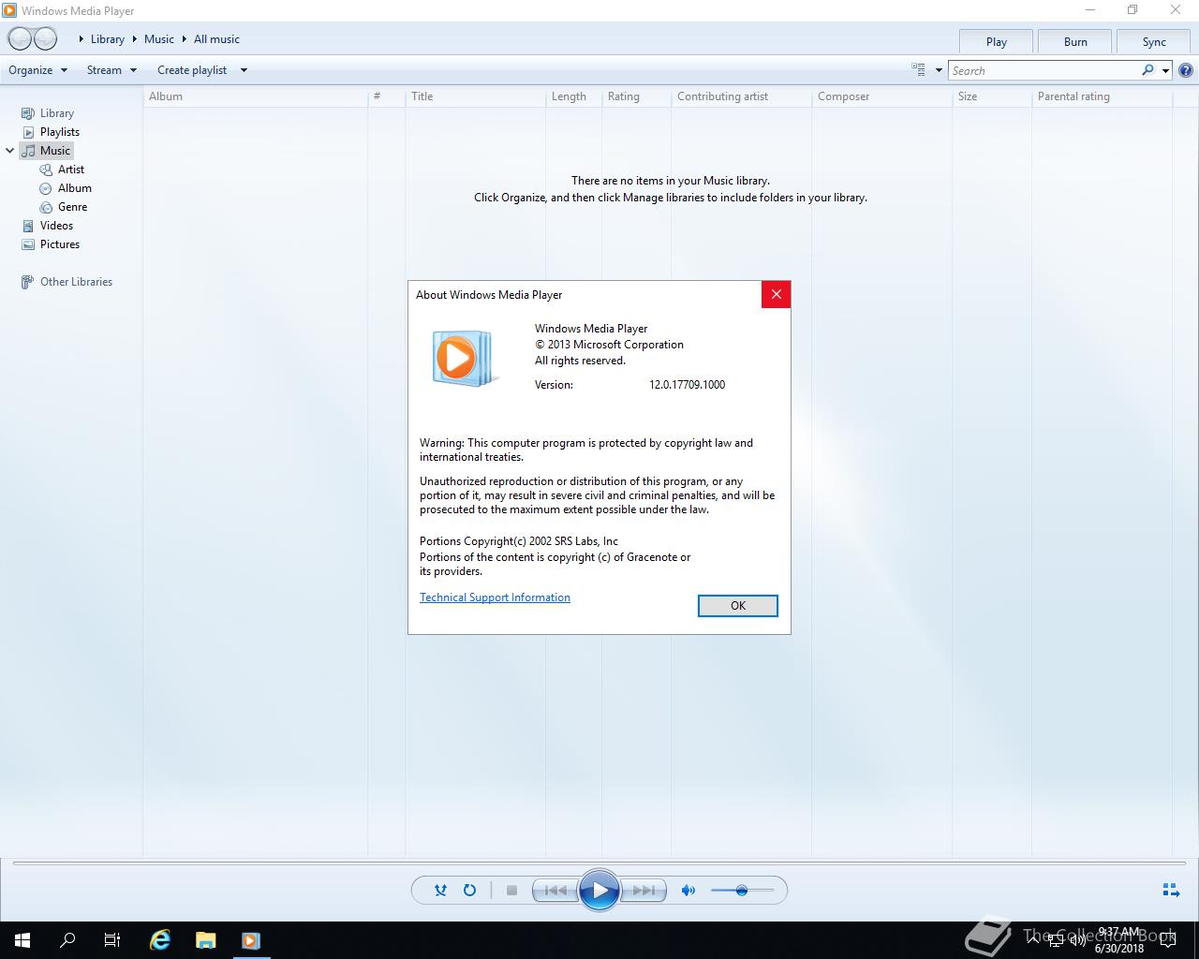This screenshot has height=959, width=1199.
Task: Expand the View options dropdown arrow
Action: [x=939, y=70]
